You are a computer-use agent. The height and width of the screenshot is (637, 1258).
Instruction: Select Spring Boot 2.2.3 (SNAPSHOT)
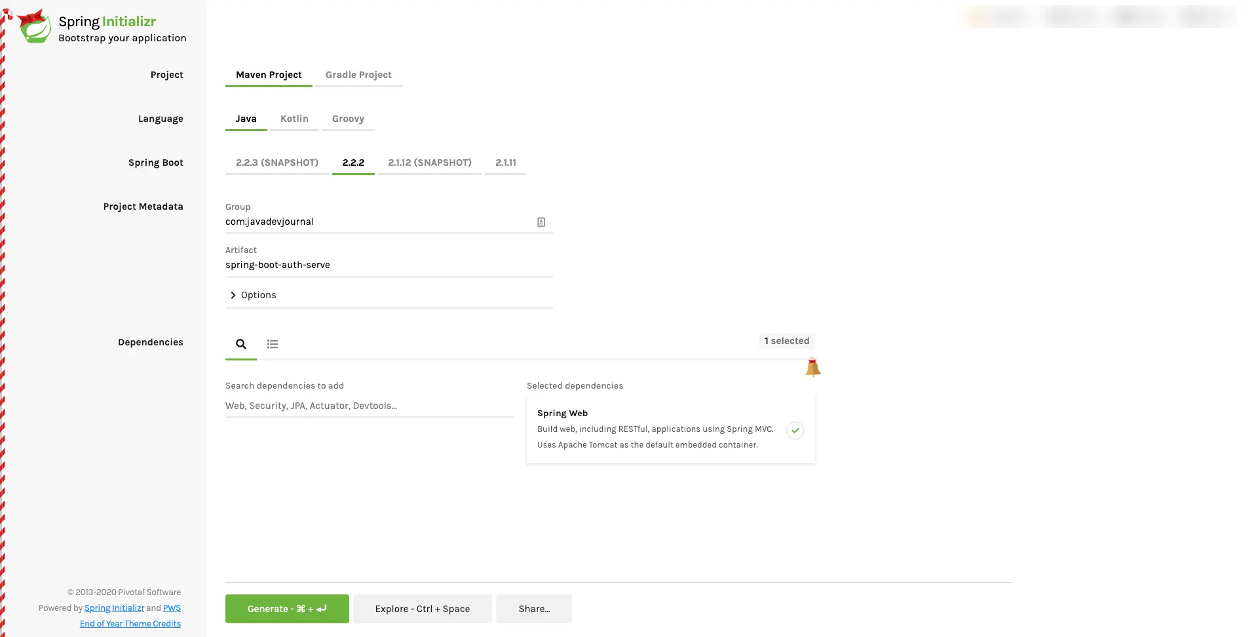(x=277, y=163)
